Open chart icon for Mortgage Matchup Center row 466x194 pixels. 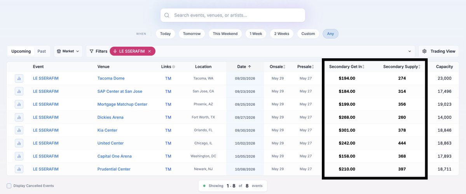[x=19, y=104]
